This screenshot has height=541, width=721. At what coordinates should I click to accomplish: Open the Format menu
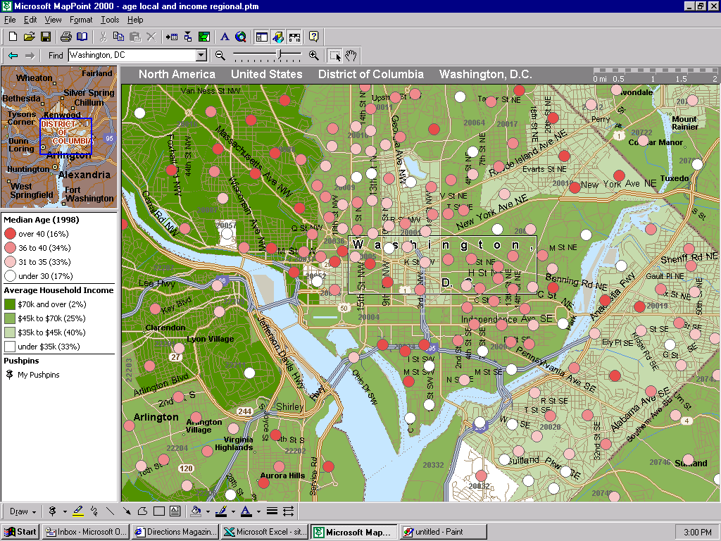[81, 20]
